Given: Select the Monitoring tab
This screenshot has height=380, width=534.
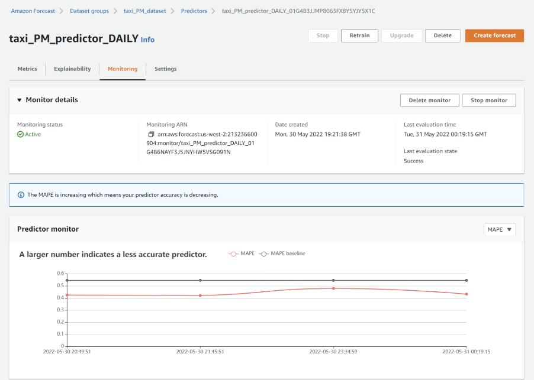Looking at the screenshot, I should coord(123,69).
